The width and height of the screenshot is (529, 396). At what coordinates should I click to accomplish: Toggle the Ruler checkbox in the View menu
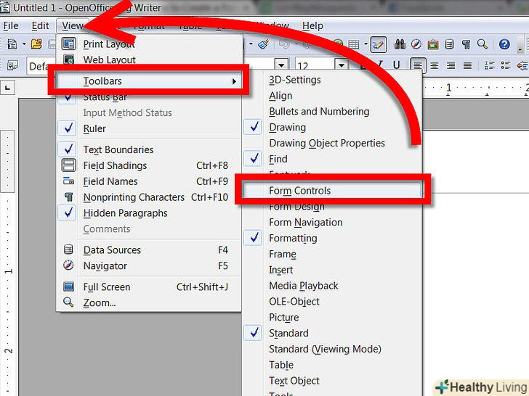(149, 128)
